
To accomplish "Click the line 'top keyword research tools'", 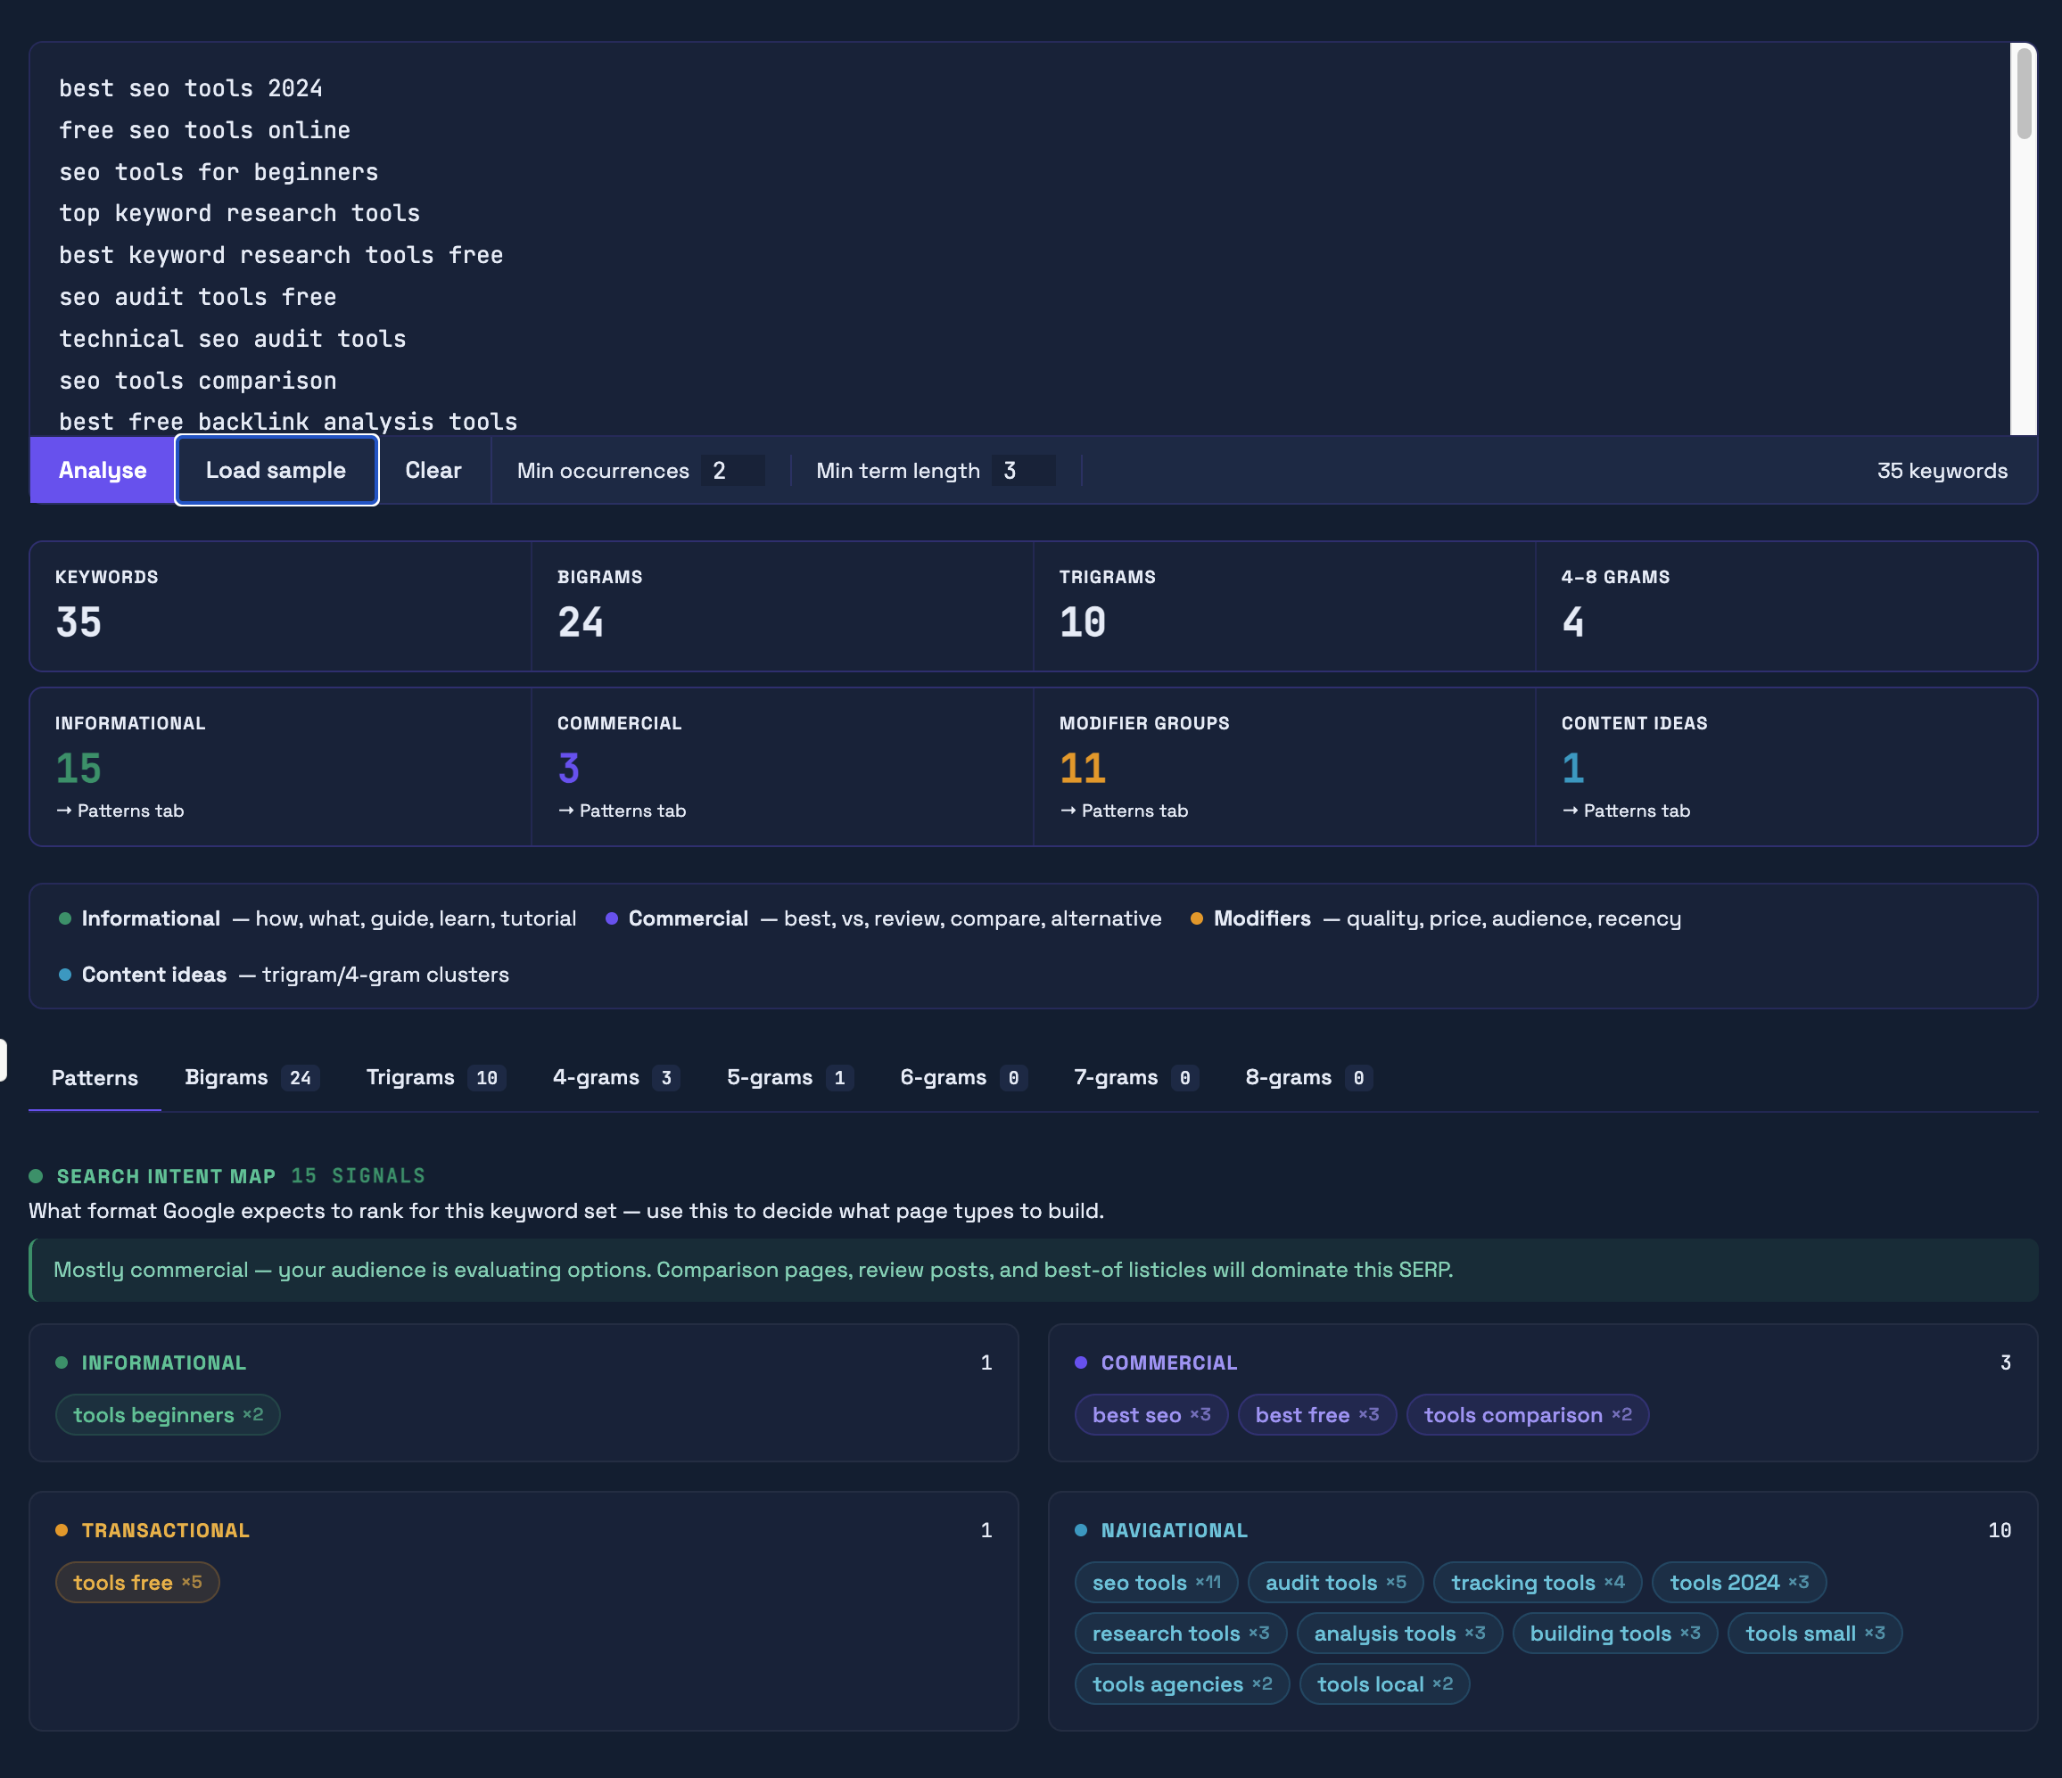I will tap(240, 214).
